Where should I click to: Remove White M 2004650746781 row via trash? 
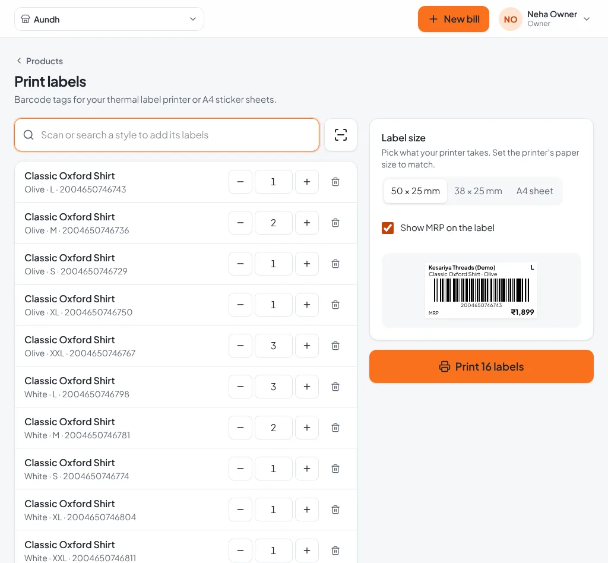click(x=335, y=428)
